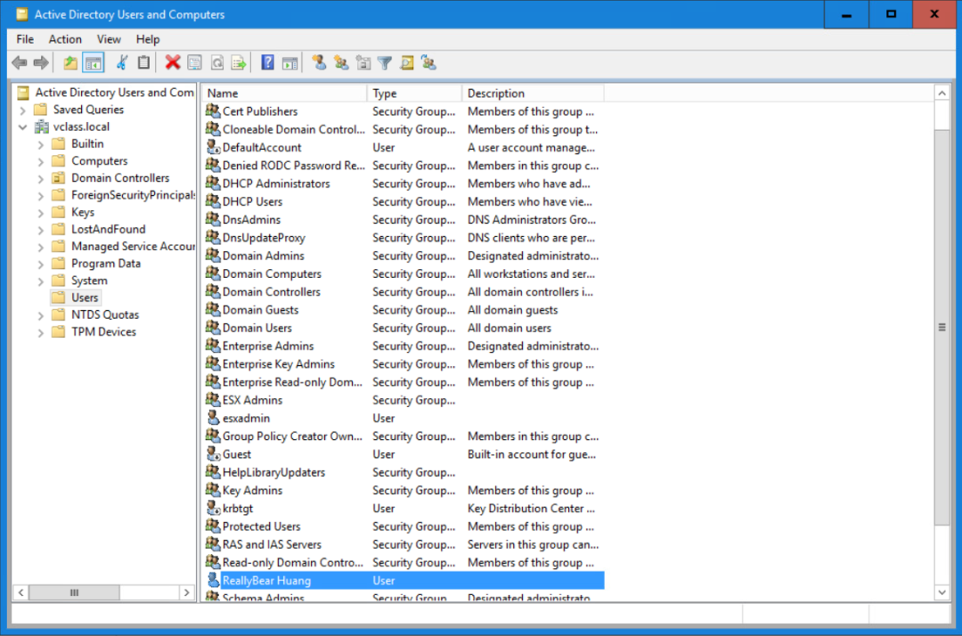Screen dimensions: 962x636
Task: Click the Back arrow toolbar icon
Action: coord(20,62)
